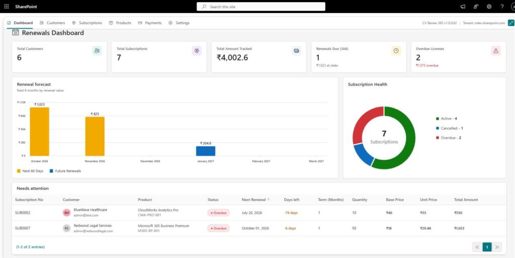Click the SharePoint title link
515x258 pixels.
pyautogui.click(x=26, y=7)
